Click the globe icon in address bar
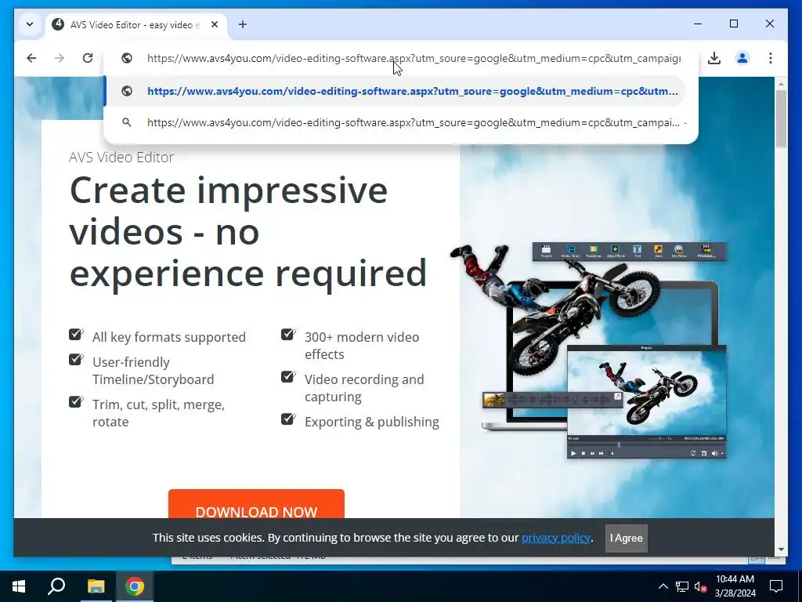The width and height of the screenshot is (802, 602). click(x=127, y=58)
